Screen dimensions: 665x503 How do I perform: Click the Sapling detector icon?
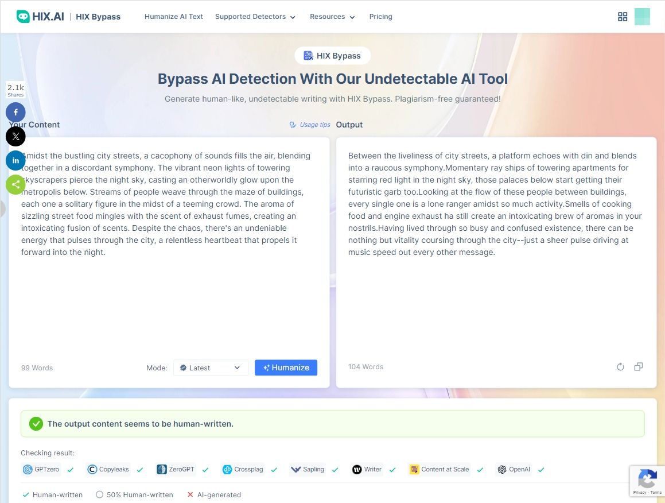tap(295, 470)
